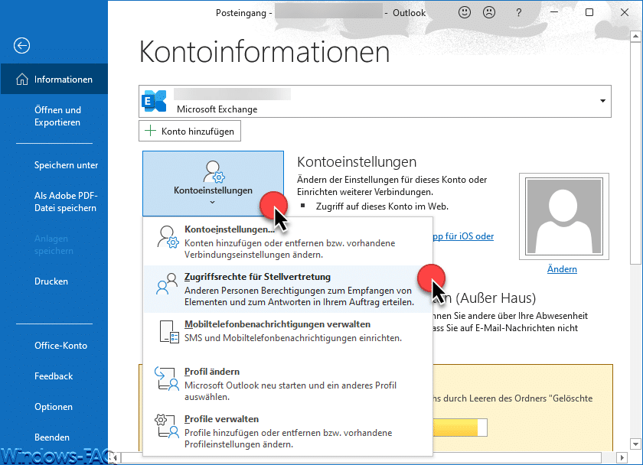Image resolution: width=643 pixels, height=465 pixels.
Task: Click the profile picture placeholder
Action: click(x=564, y=216)
